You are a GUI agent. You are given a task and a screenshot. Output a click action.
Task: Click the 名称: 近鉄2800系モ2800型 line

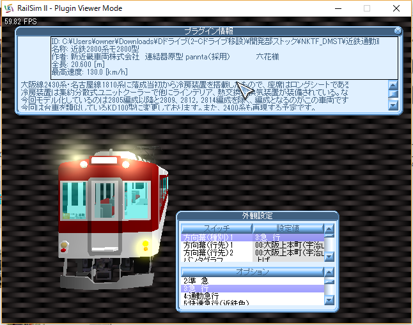click(x=95, y=49)
